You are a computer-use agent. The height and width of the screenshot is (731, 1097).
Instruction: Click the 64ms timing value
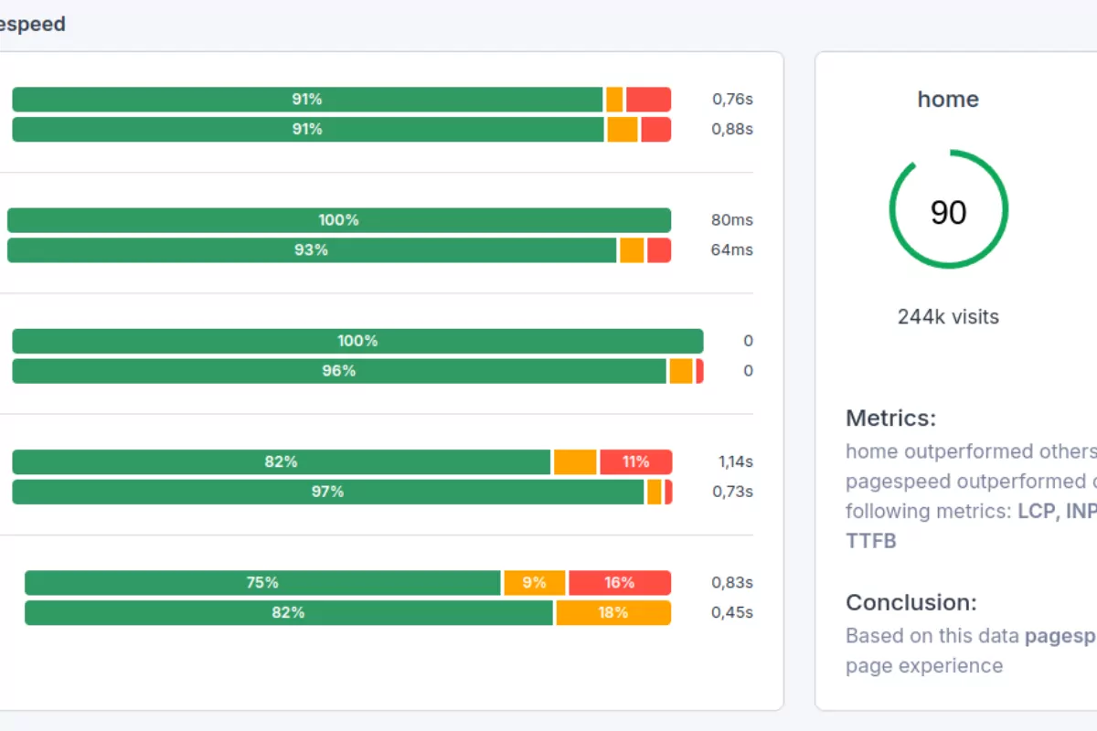[x=730, y=249]
